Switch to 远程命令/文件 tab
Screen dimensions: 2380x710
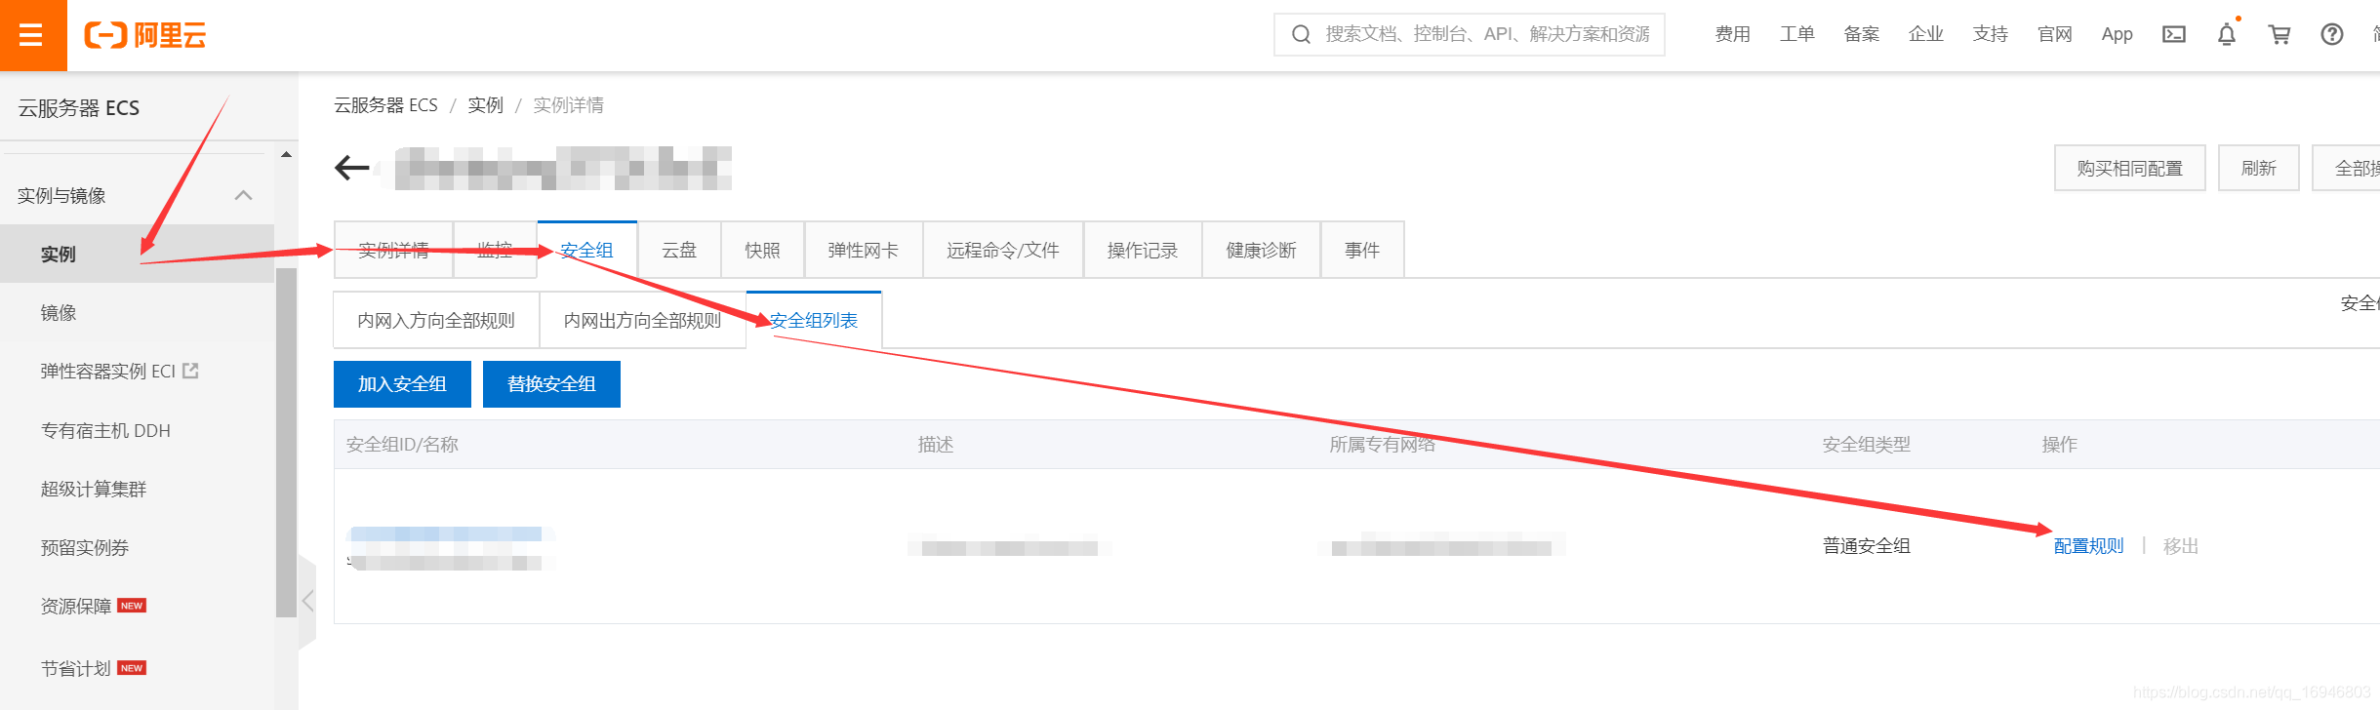(x=1002, y=250)
